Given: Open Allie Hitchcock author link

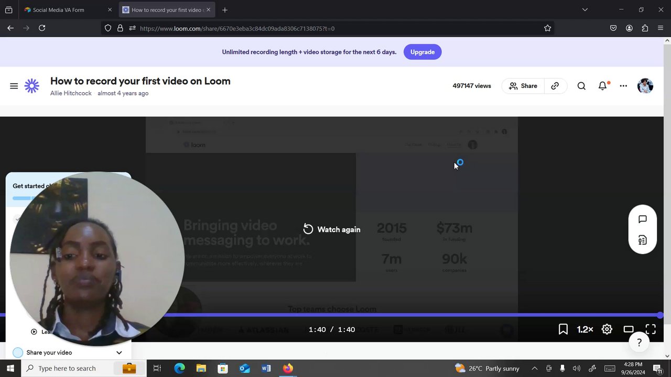Looking at the screenshot, I should [x=71, y=93].
